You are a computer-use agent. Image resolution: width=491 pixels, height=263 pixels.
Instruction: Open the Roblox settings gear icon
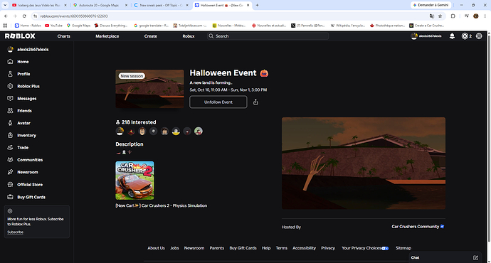tap(479, 36)
